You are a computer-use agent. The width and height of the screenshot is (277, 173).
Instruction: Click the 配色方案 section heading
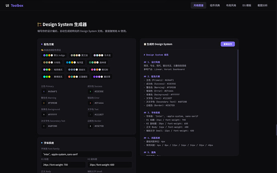[49, 44]
